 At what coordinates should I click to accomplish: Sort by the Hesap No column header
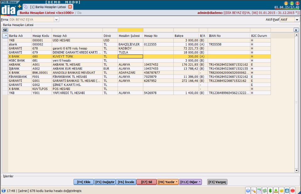[x=158, y=36]
